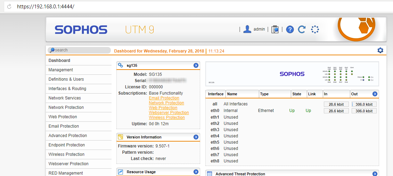Open Network Services menu
393x176 pixels.
[x=79, y=98]
